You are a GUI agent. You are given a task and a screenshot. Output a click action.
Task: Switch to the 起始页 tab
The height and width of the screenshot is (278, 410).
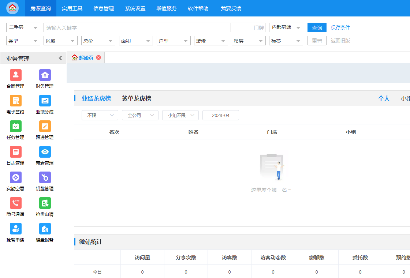pos(86,58)
